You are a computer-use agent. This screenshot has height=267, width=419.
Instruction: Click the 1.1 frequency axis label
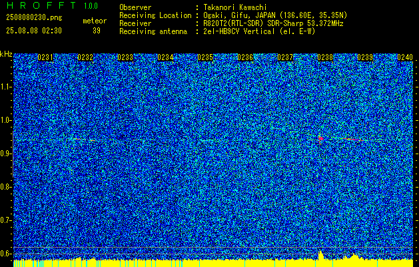(5, 87)
